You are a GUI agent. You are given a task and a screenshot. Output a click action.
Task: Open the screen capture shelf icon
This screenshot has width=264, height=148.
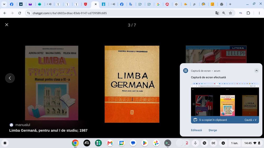204,143
